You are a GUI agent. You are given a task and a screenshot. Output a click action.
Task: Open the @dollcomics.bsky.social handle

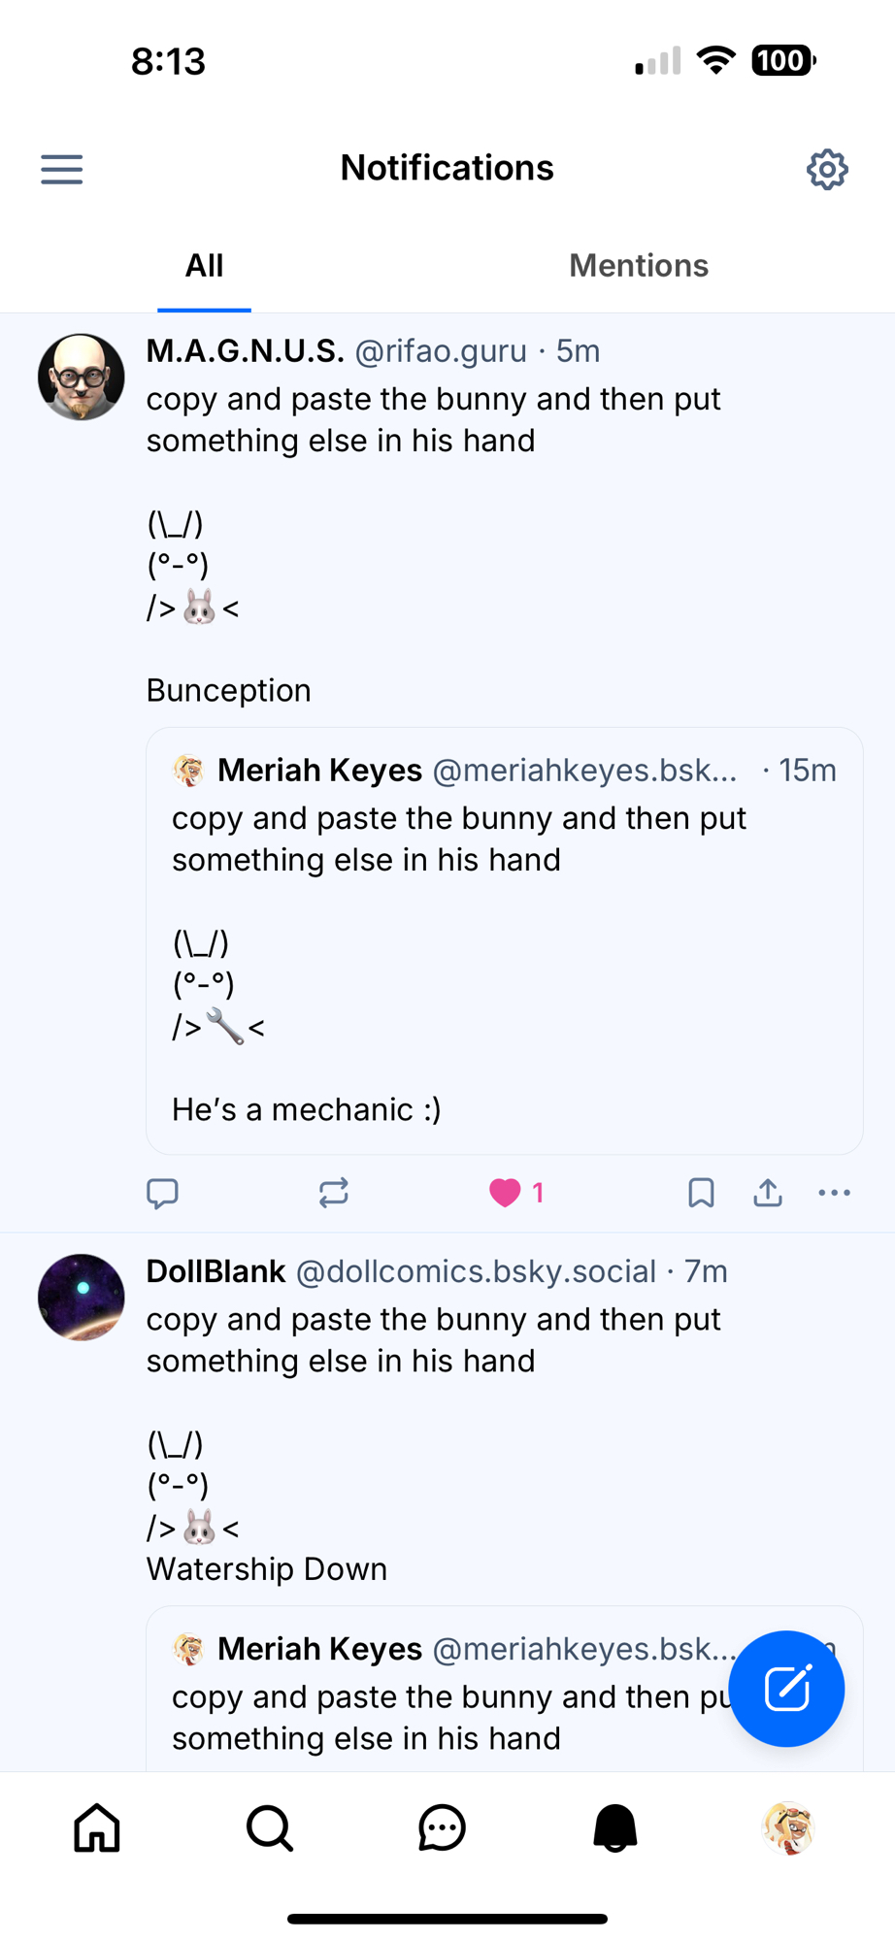[x=476, y=1271]
